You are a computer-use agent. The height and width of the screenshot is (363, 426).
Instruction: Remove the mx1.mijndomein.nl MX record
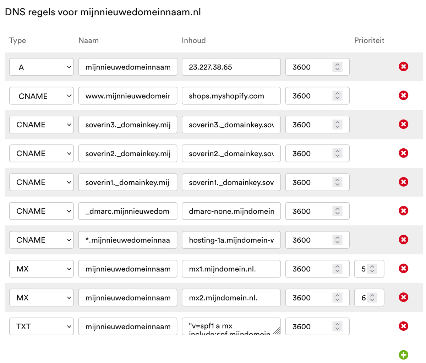click(403, 268)
